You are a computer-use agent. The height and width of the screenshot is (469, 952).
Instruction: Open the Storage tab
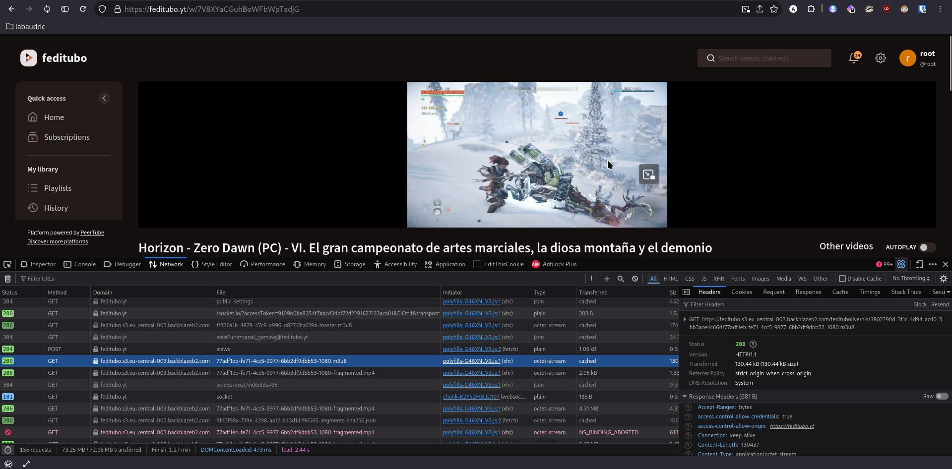point(350,264)
